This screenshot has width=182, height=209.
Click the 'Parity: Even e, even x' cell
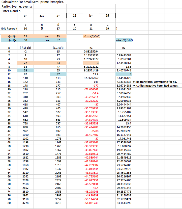(x=17, y=7)
